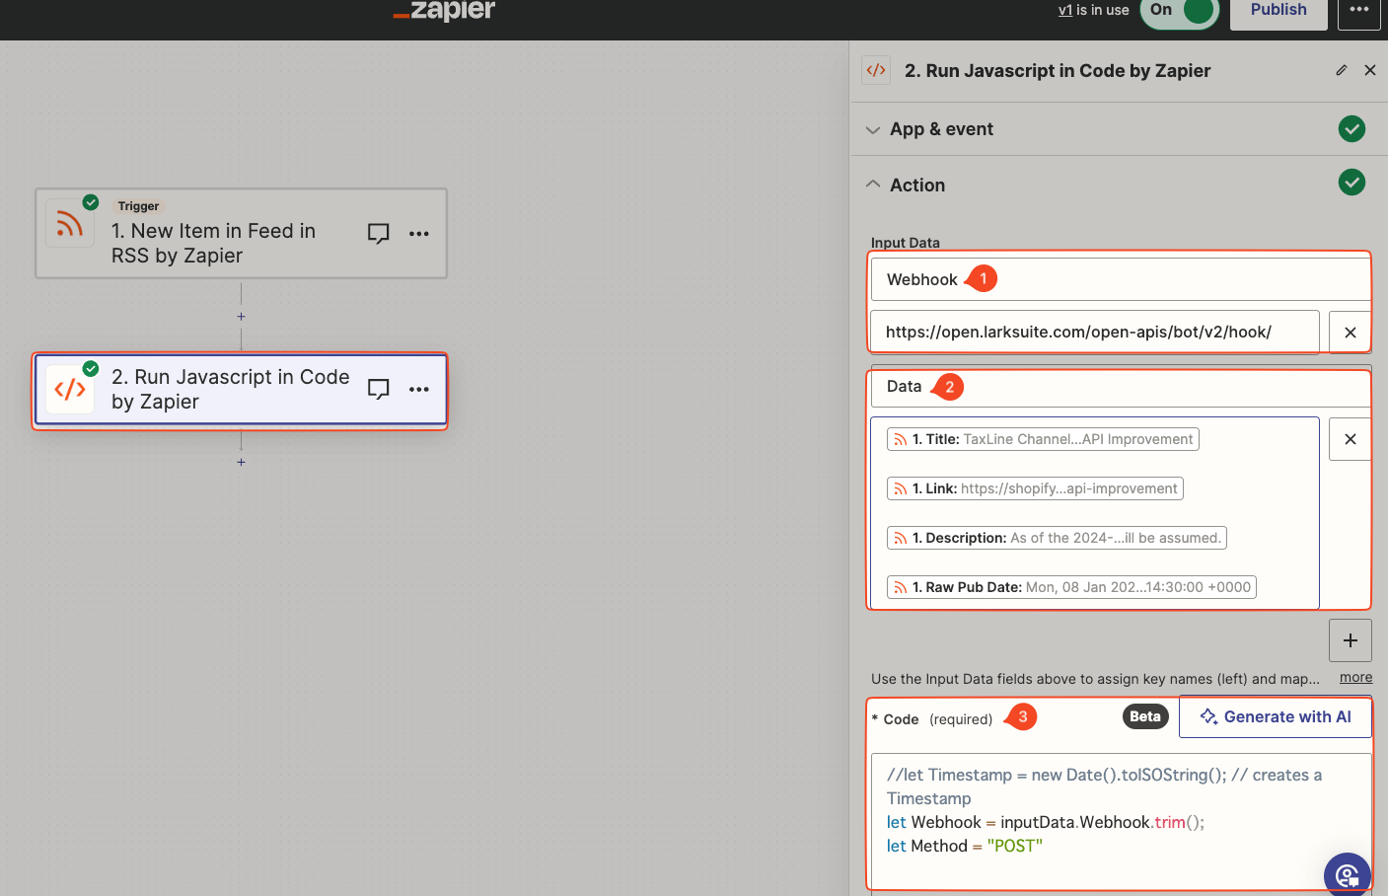Image resolution: width=1388 pixels, height=896 pixels.
Task: Add a step between trigger and code
Action: [241, 317]
